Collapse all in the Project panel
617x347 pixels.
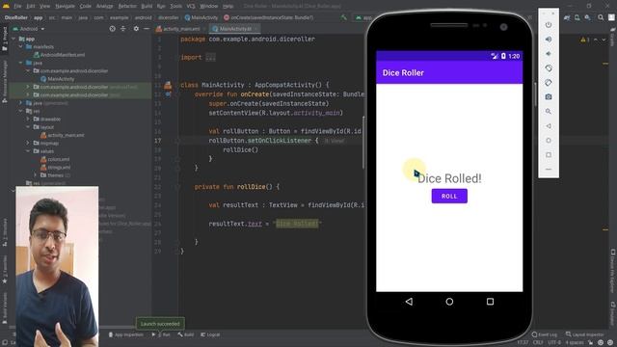tap(123, 29)
